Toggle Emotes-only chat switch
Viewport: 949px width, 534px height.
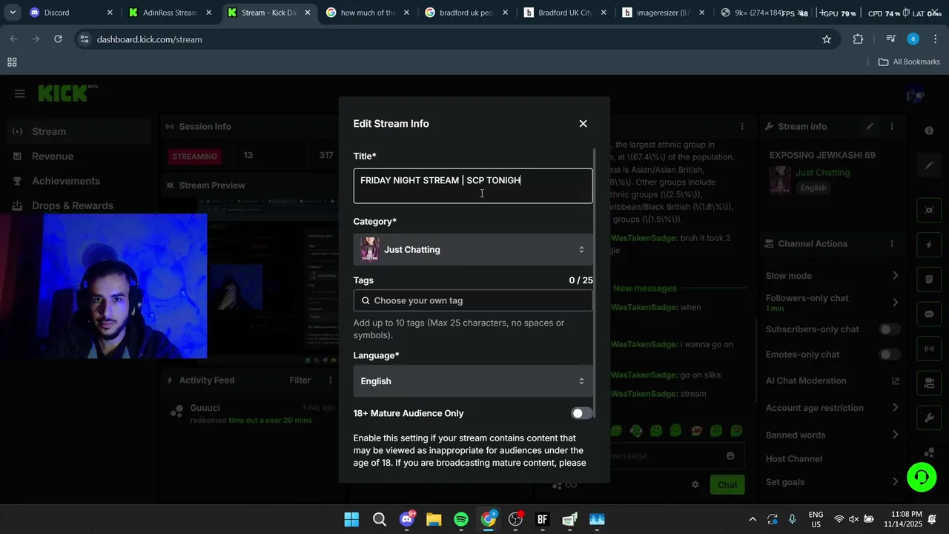[x=890, y=355]
